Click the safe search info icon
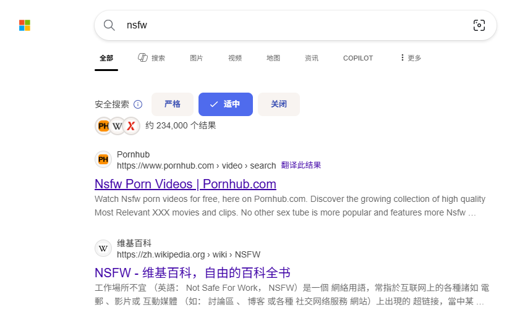Viewport: 525px width, 318px height. [138, 104]
